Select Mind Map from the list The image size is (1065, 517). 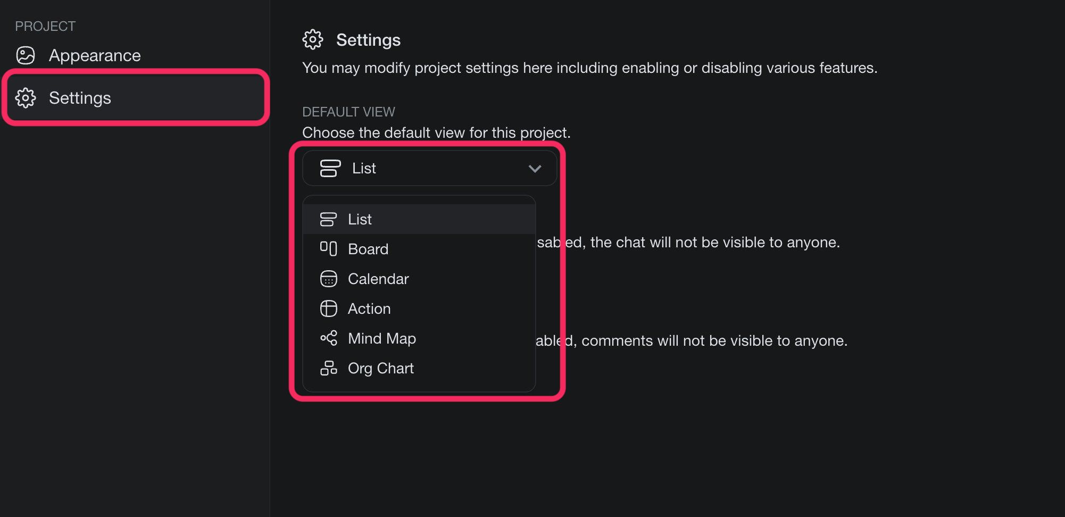coord(381,338)
